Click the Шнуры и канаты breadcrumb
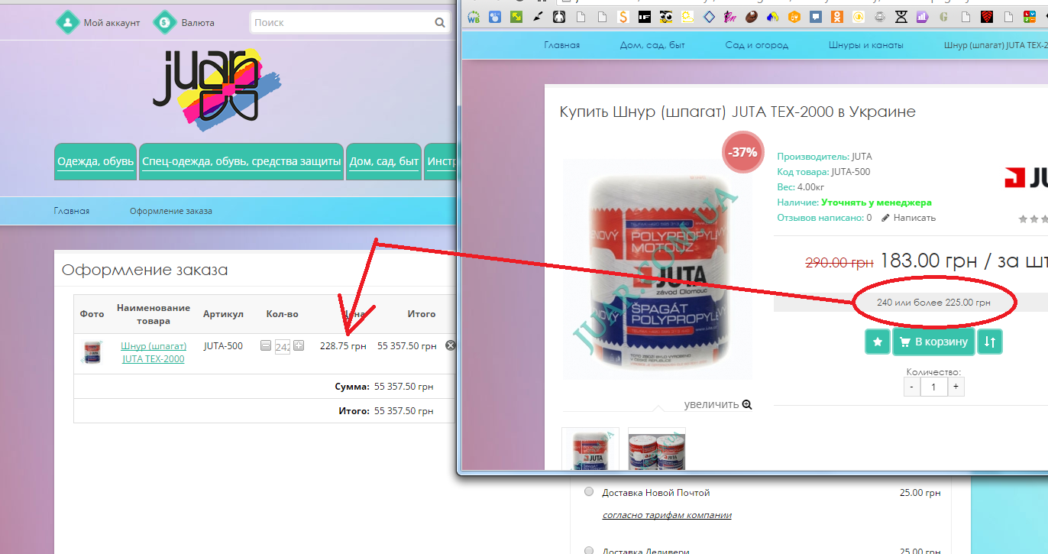1048x554 pixels. (x=866, y=45)
